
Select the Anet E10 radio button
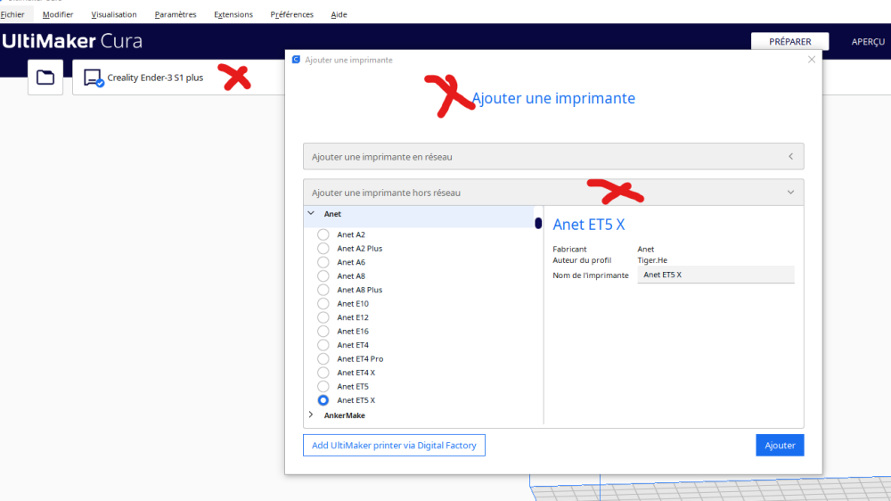323,304
